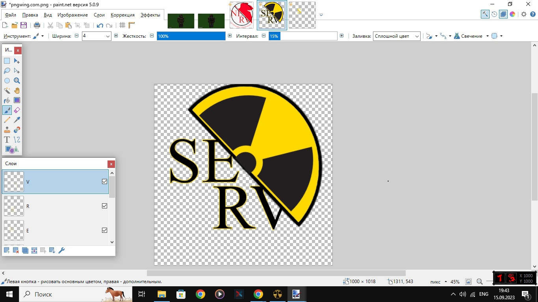Screen dimensions: 538x302
Task: Open the antialiasing mode dropdown
Action: click(432, 36)
